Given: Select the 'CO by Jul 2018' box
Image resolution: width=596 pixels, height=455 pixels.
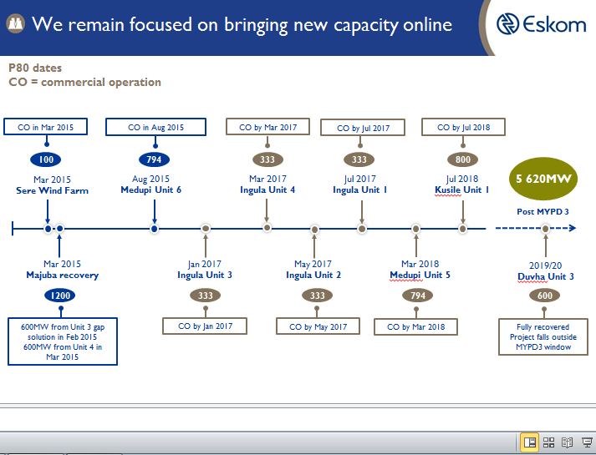Looking at the screenshot, I should 463,127.
